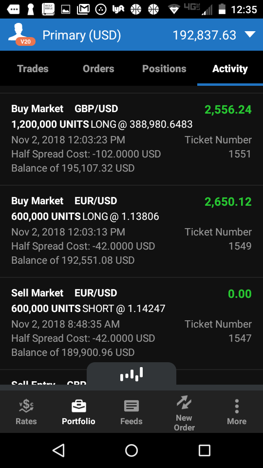Switch to the Orders tab
Image resolution: width=263 pixels, height=468 pixels.
[x=98, y=69]
